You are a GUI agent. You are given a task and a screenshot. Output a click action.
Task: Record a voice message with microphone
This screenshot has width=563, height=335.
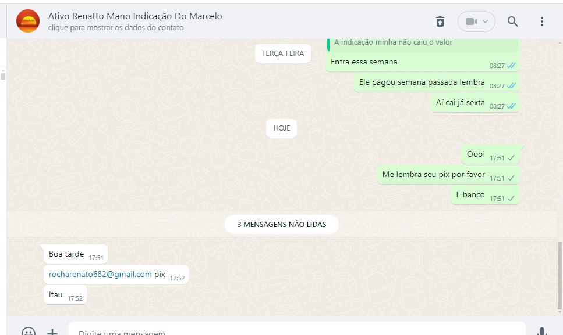coord(541,332)
